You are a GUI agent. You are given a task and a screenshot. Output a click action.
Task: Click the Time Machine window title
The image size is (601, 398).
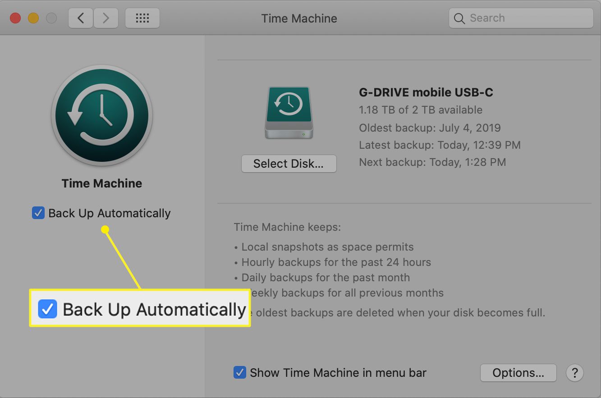[299, 18]
